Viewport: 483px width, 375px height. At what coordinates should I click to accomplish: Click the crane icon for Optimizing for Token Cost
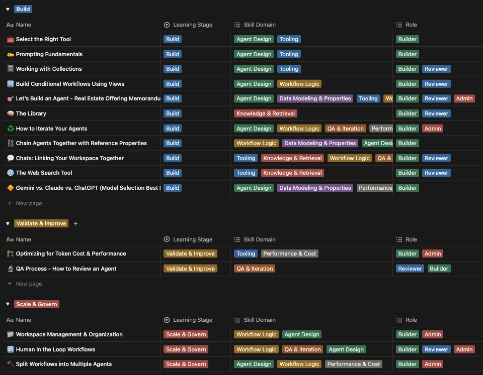pos(11,254)
